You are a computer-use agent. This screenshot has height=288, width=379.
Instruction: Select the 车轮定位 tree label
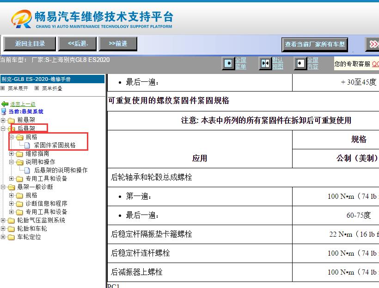pos(29,237)
